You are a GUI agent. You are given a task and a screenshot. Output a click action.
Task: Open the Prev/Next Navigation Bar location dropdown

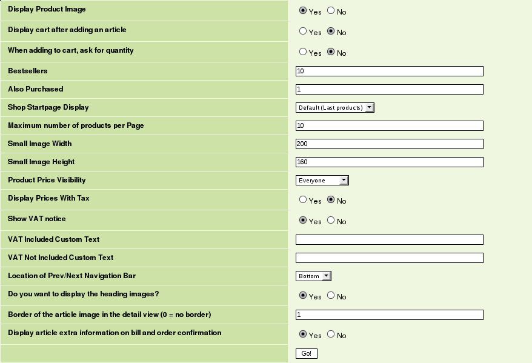coord(313,276)
